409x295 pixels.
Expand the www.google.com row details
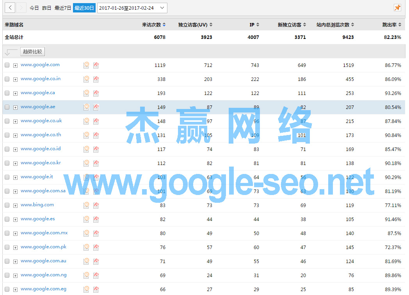pyautogui.click(x=15, y=65)
